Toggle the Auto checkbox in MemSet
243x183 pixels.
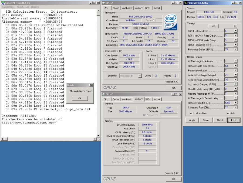click(x=228, y=113)
